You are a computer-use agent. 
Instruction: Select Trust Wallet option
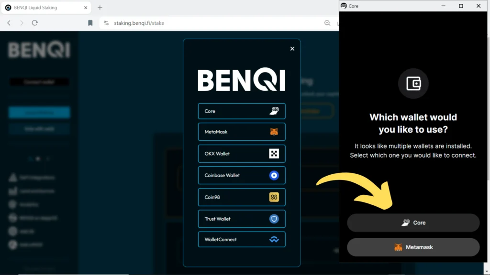pos(242,219)
